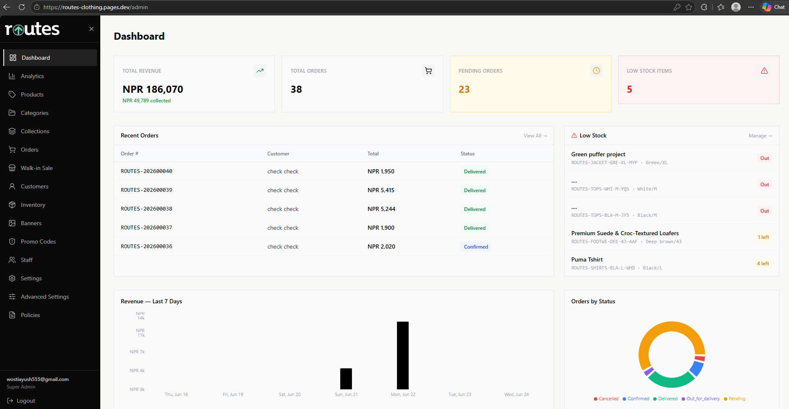Click the Logout arrow icon
The image size is (789, 409).
click(x=10, y=401)
